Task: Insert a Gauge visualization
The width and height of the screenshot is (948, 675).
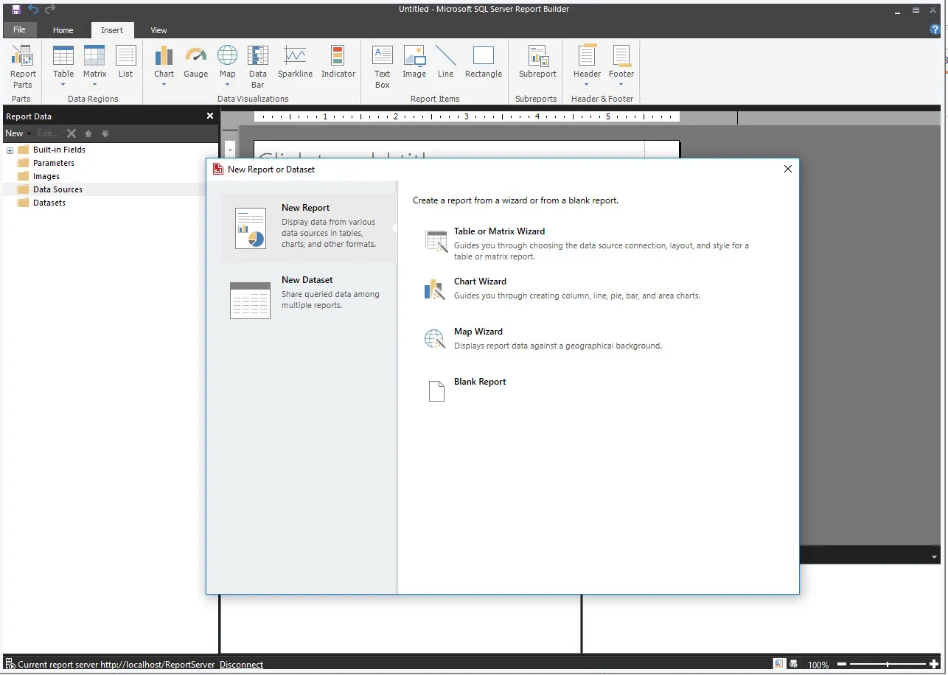Action: tap(195, 63)
